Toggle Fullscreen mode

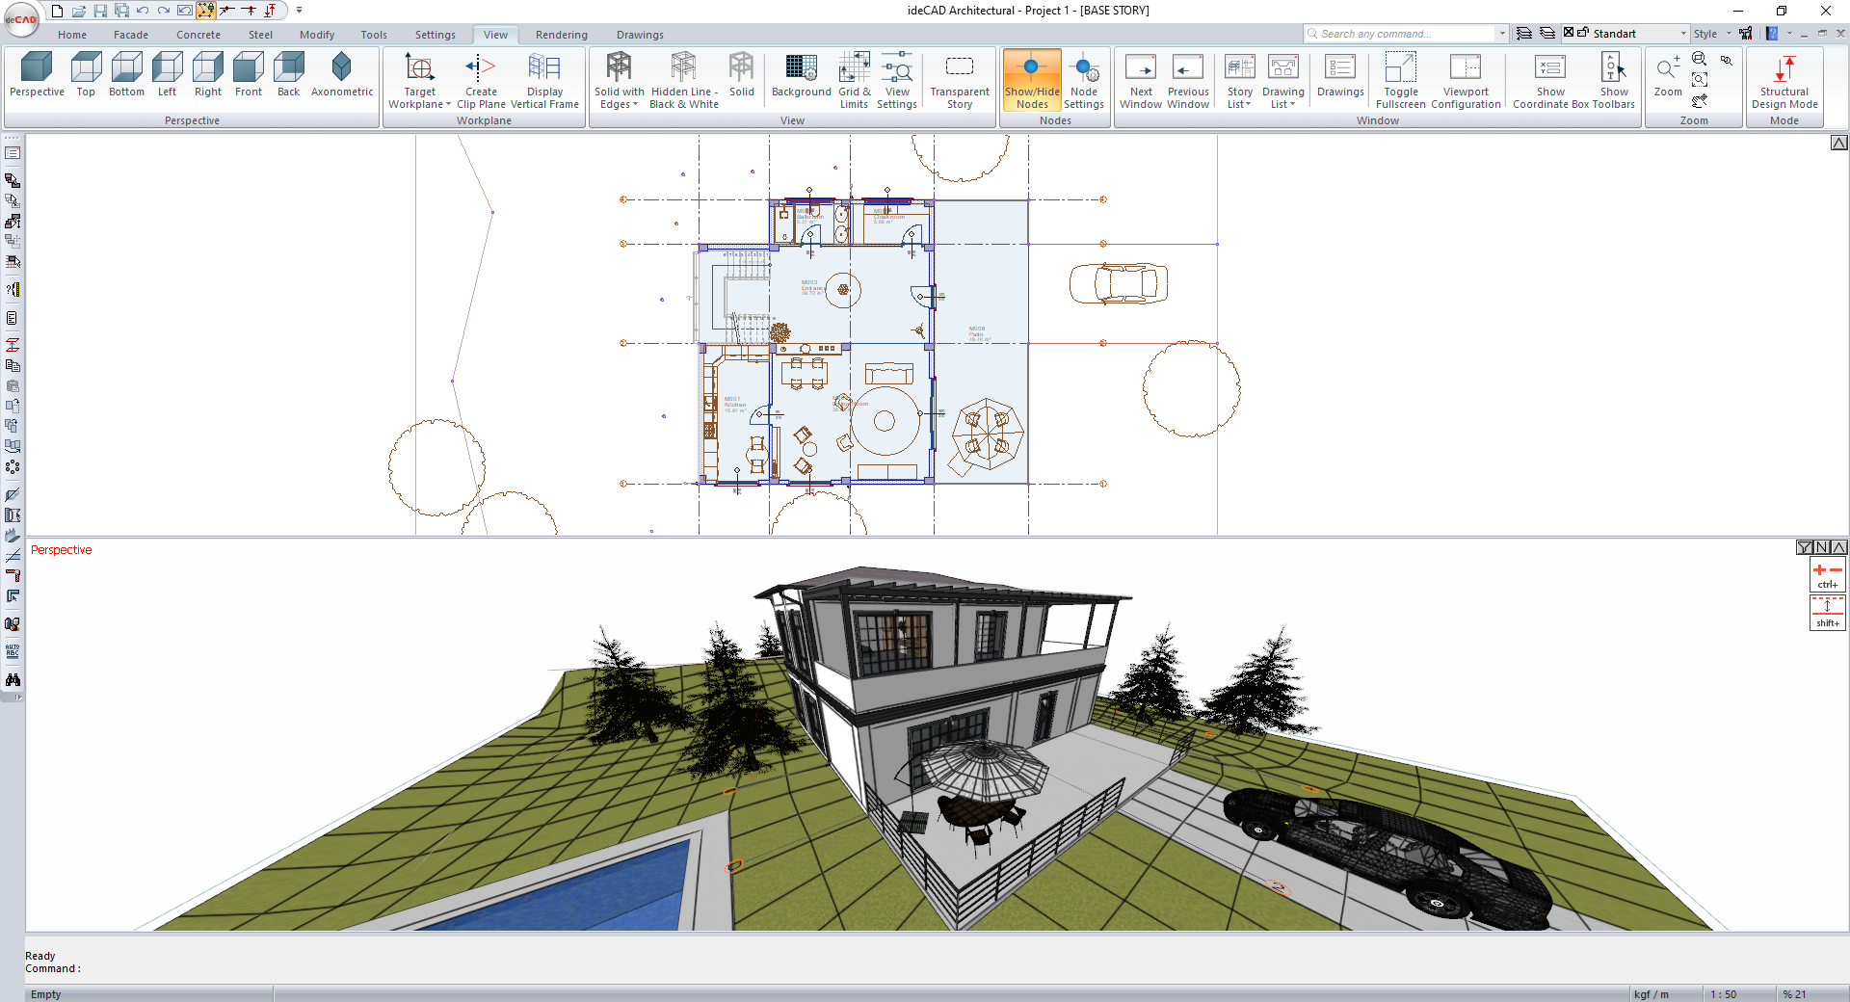(1401, 81)
